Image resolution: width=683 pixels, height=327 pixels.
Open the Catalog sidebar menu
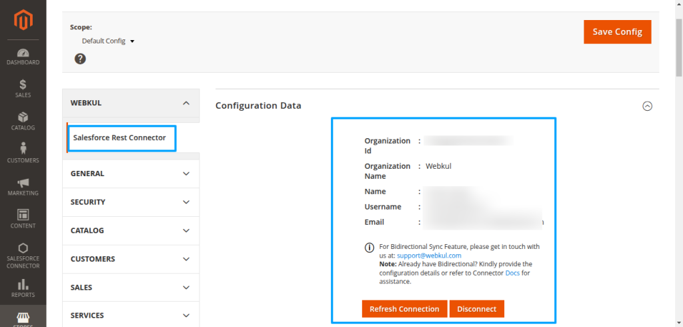[x=23, y=121]
